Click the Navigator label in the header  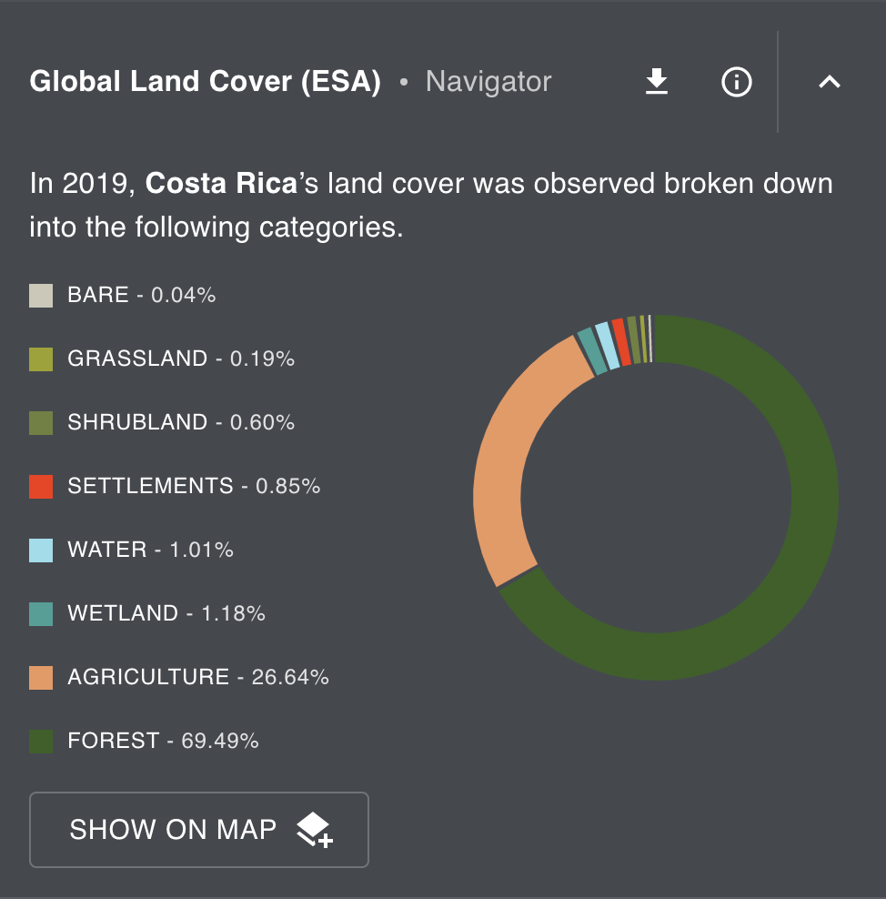pos(488,82)
